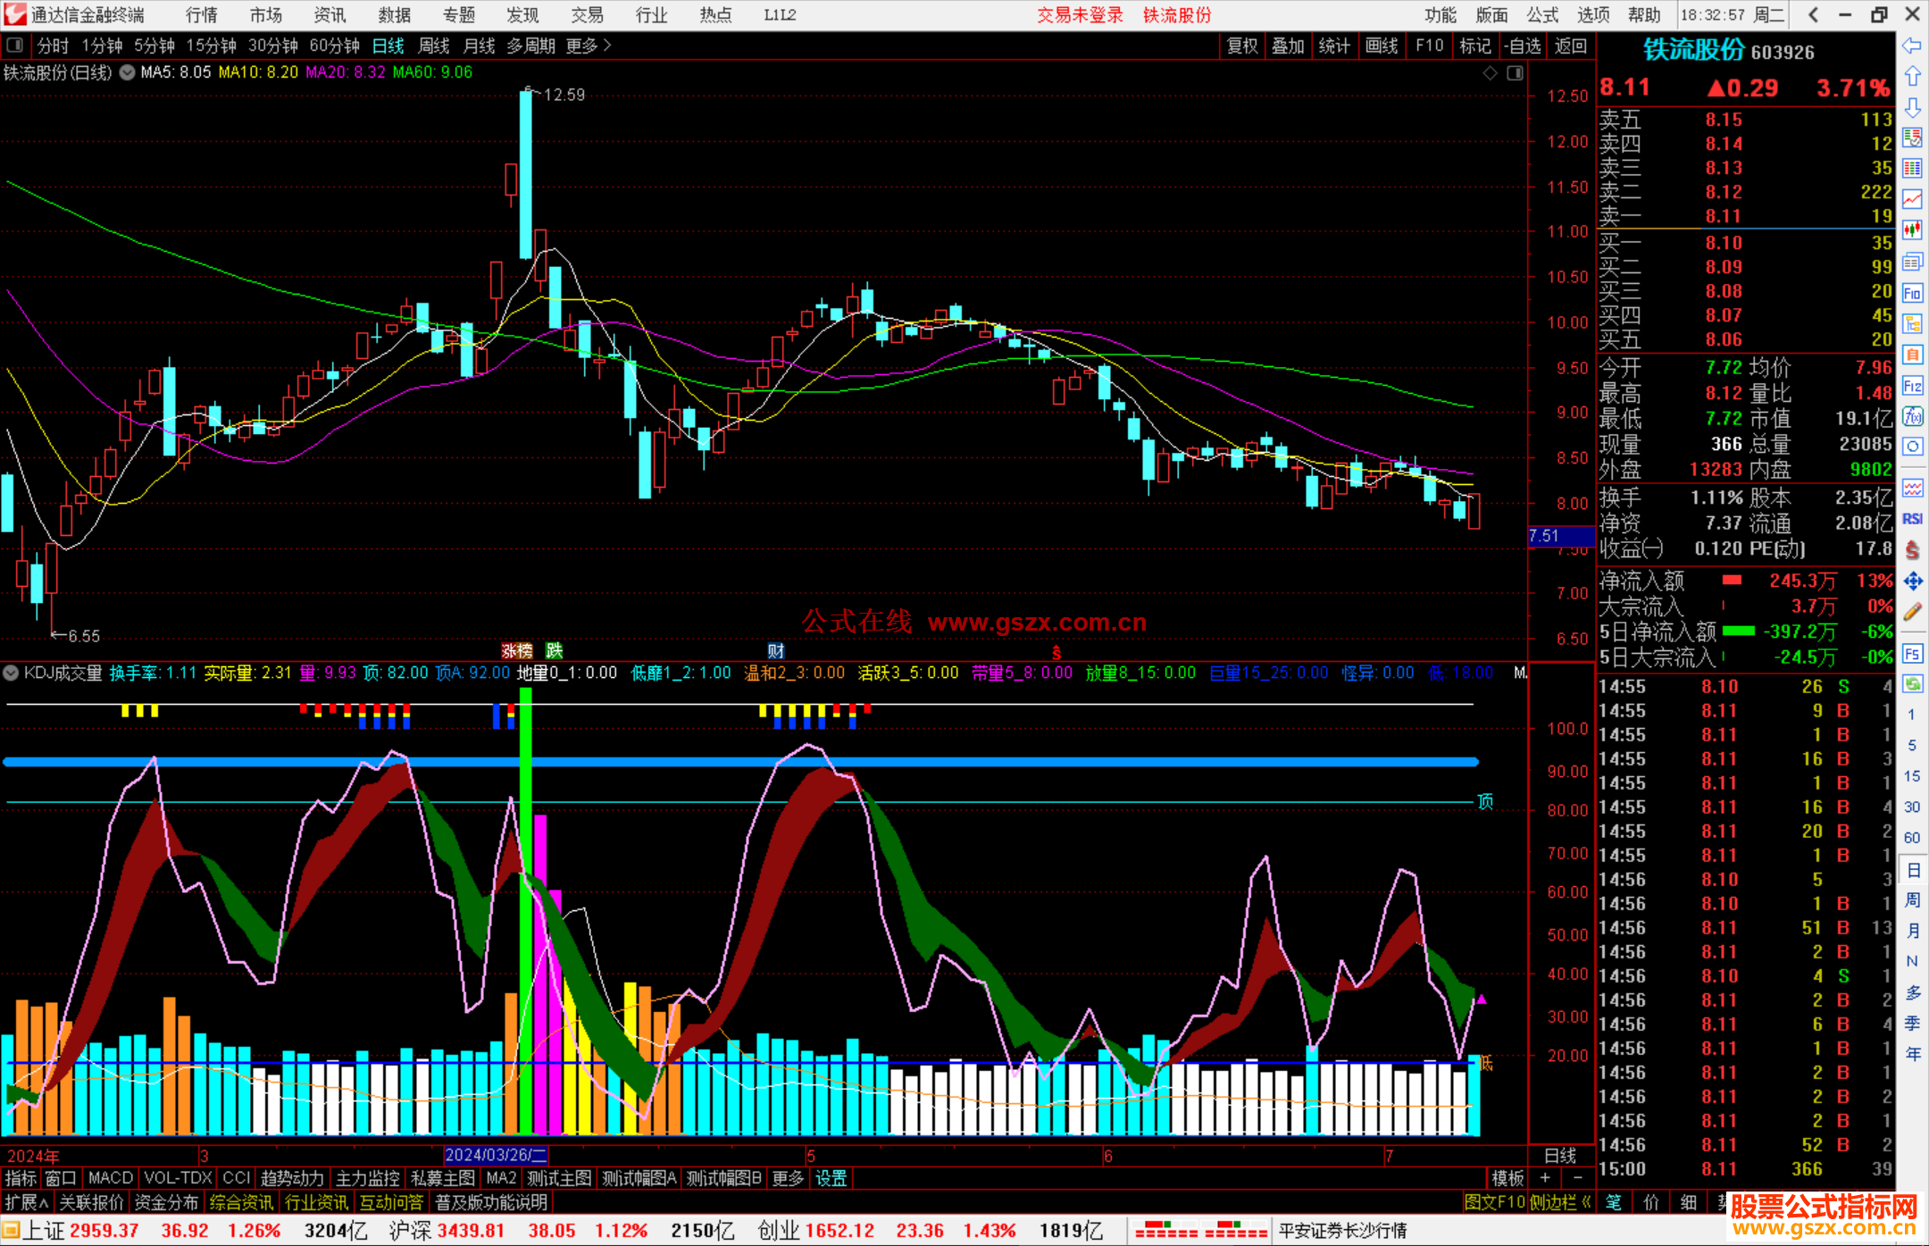1929x1246 pixels.
Task: Toggle the round button beside 铁流股份(日线) label
Action: [x=128, y=72]
